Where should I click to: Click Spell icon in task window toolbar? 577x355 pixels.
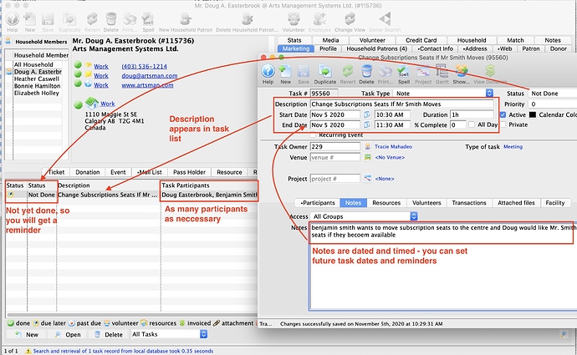click(403, 71)
